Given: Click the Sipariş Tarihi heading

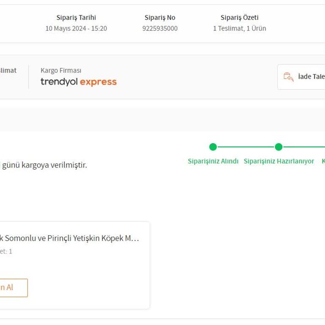Looking at the screenshot, I should [76, 18].
